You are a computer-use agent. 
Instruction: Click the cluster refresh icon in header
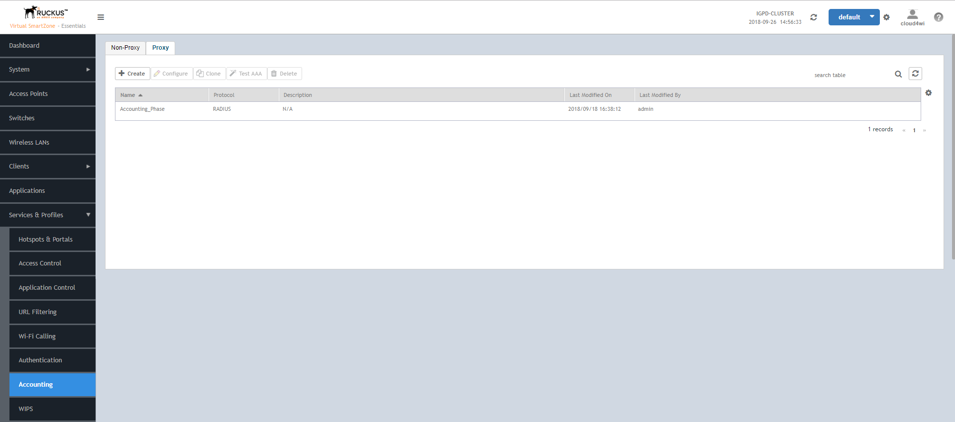coord(814,17)
